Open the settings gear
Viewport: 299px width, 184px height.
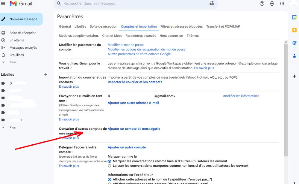(272, 3)
